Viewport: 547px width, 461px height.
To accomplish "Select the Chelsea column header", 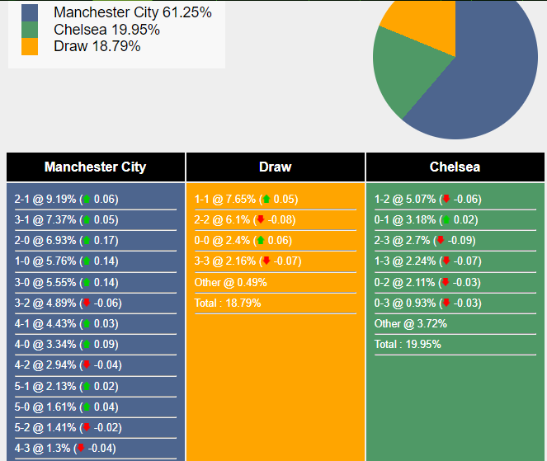I will click(455, 167).
